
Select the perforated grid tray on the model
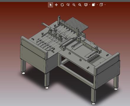[77, 24]
